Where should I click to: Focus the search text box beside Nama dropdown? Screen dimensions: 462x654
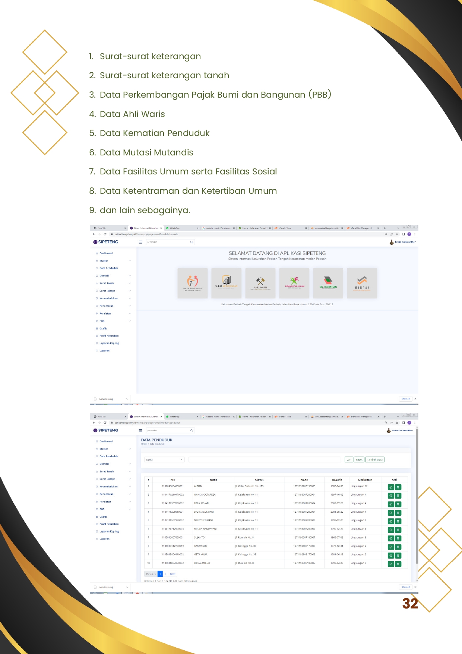click(x=265, y=459)
